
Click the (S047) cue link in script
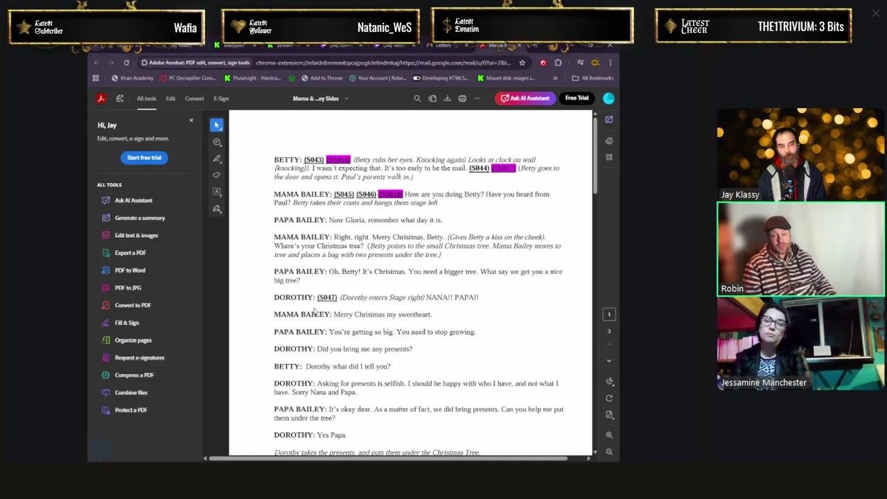(x=327, y=297)
